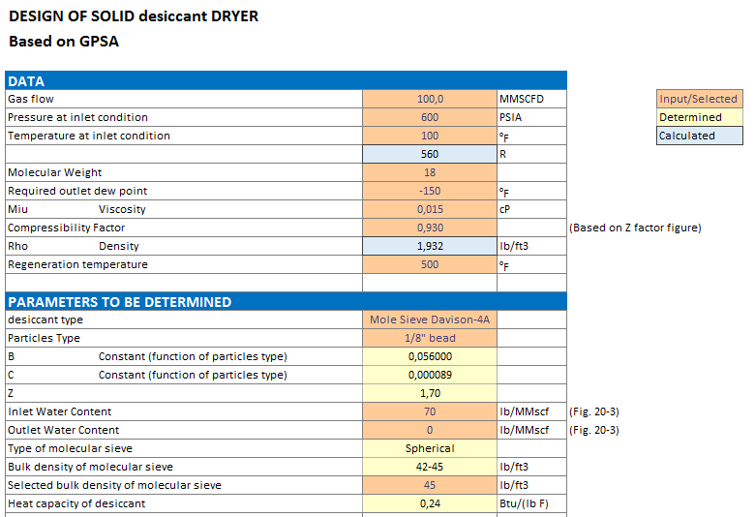This screenshot has width=755, height=517.
Task: Click the Input/Selected legend color cell
Action: tap(699, 99)
